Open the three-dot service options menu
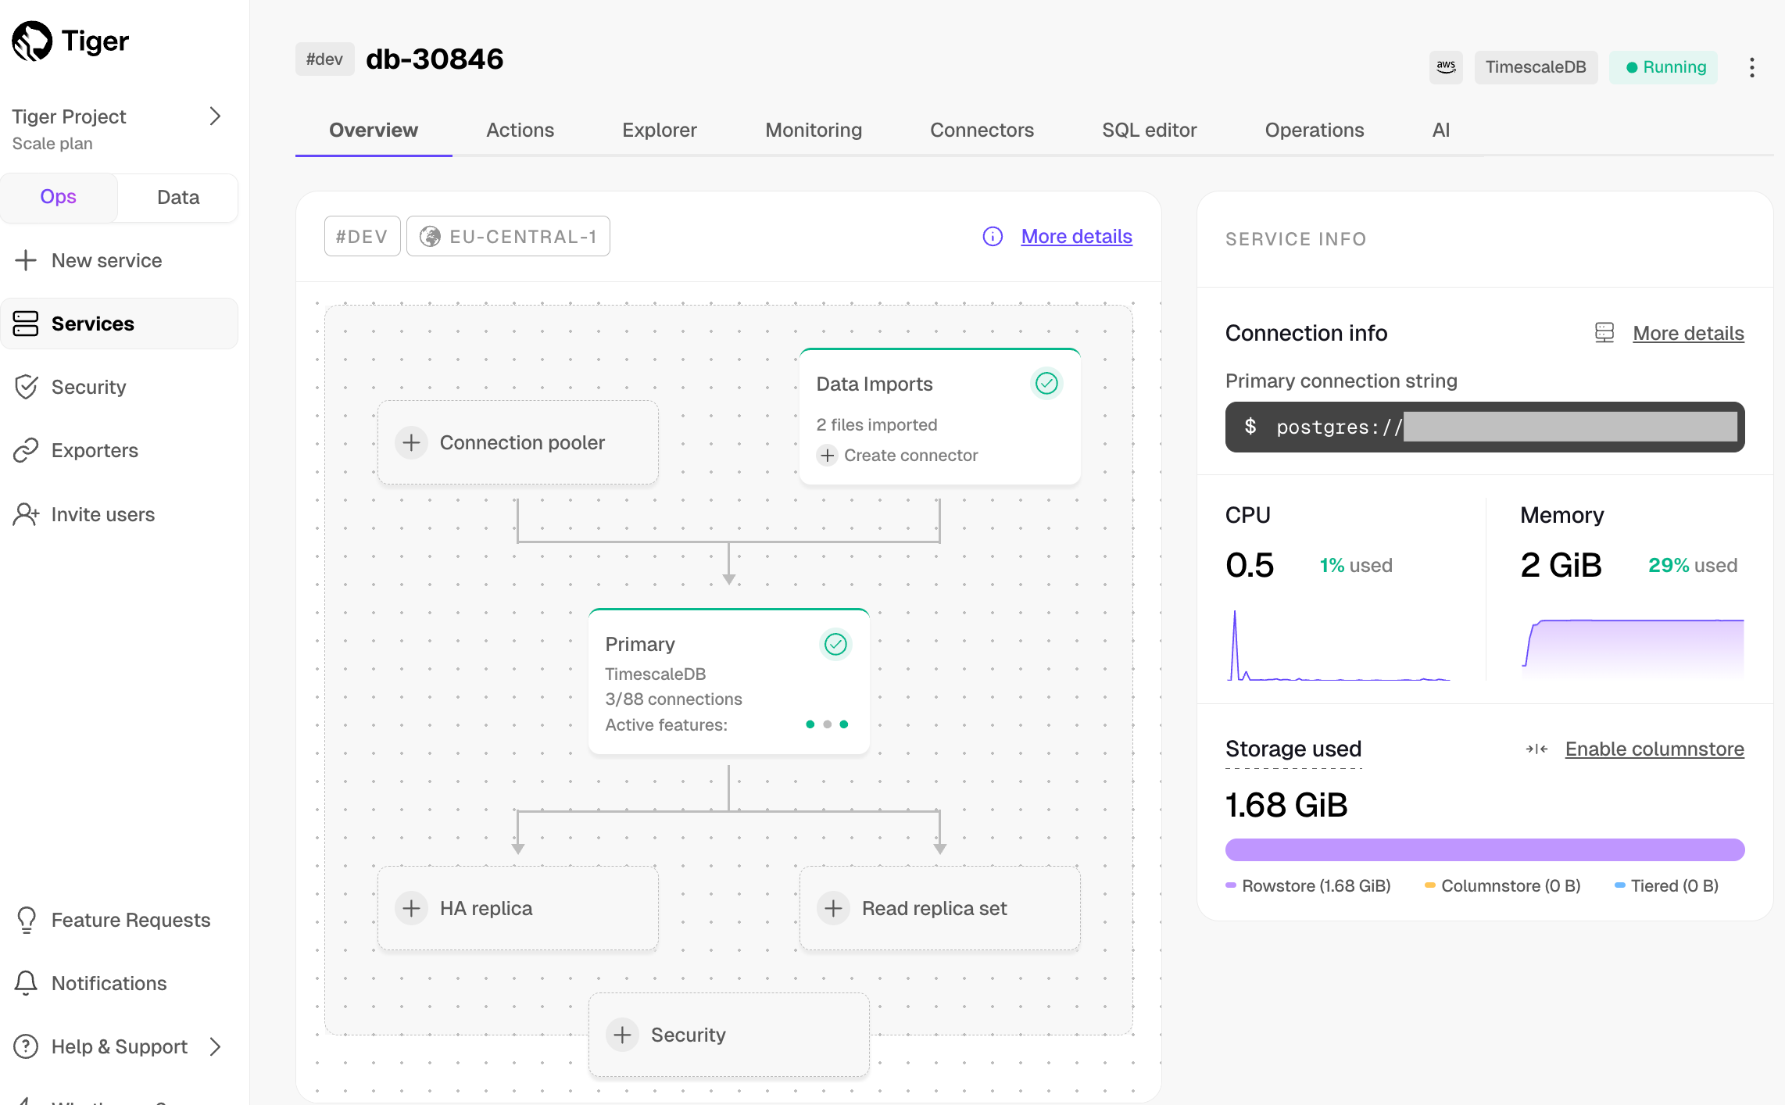 click(x=1751, y=67)
